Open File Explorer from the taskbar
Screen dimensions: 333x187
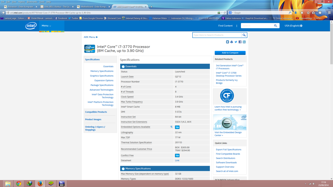tap(8, 184)
